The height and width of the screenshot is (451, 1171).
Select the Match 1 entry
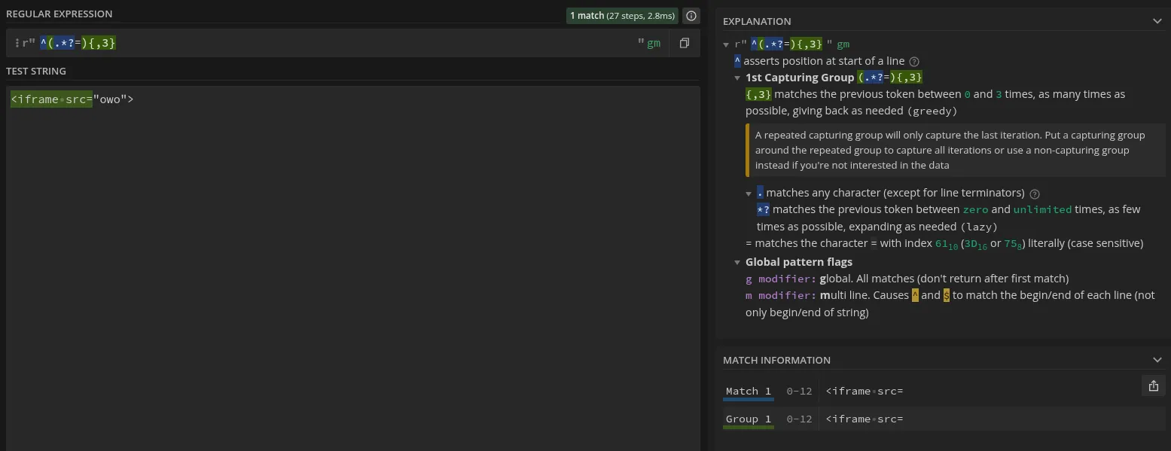[747, 391]
